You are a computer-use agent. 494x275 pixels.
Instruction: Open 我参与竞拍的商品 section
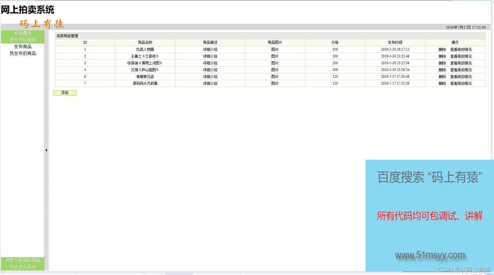pos(23,260)
